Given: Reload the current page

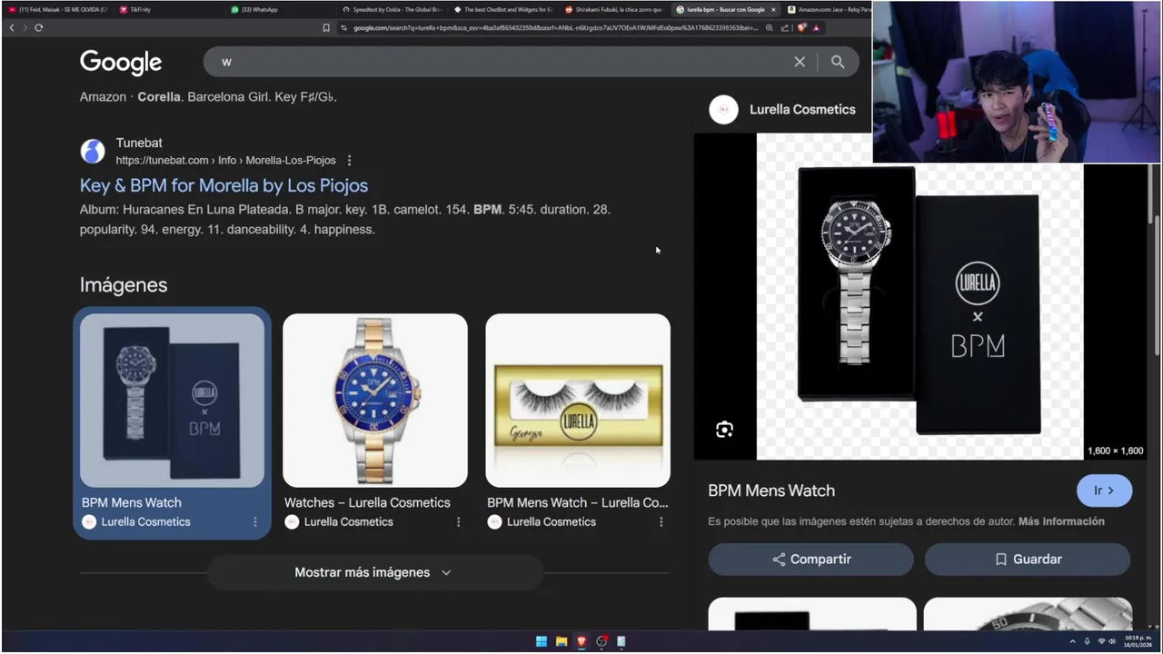Looking at the screenshot, I should (38, 27).
